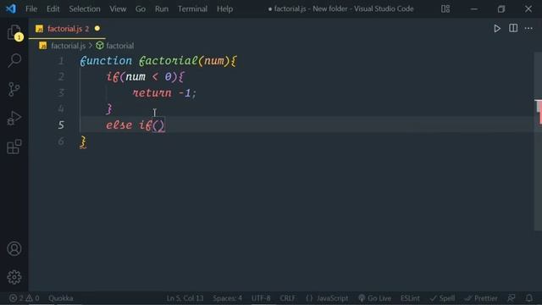Click ESLint in the status bar
Image resolution: width=542 pixels, height=305 pixels.
[x=410, y=298]
